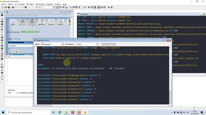Select the Edit Box control tool
Image resolution: width=206 pixels, height=115 pixels.
tap(2, 24)
